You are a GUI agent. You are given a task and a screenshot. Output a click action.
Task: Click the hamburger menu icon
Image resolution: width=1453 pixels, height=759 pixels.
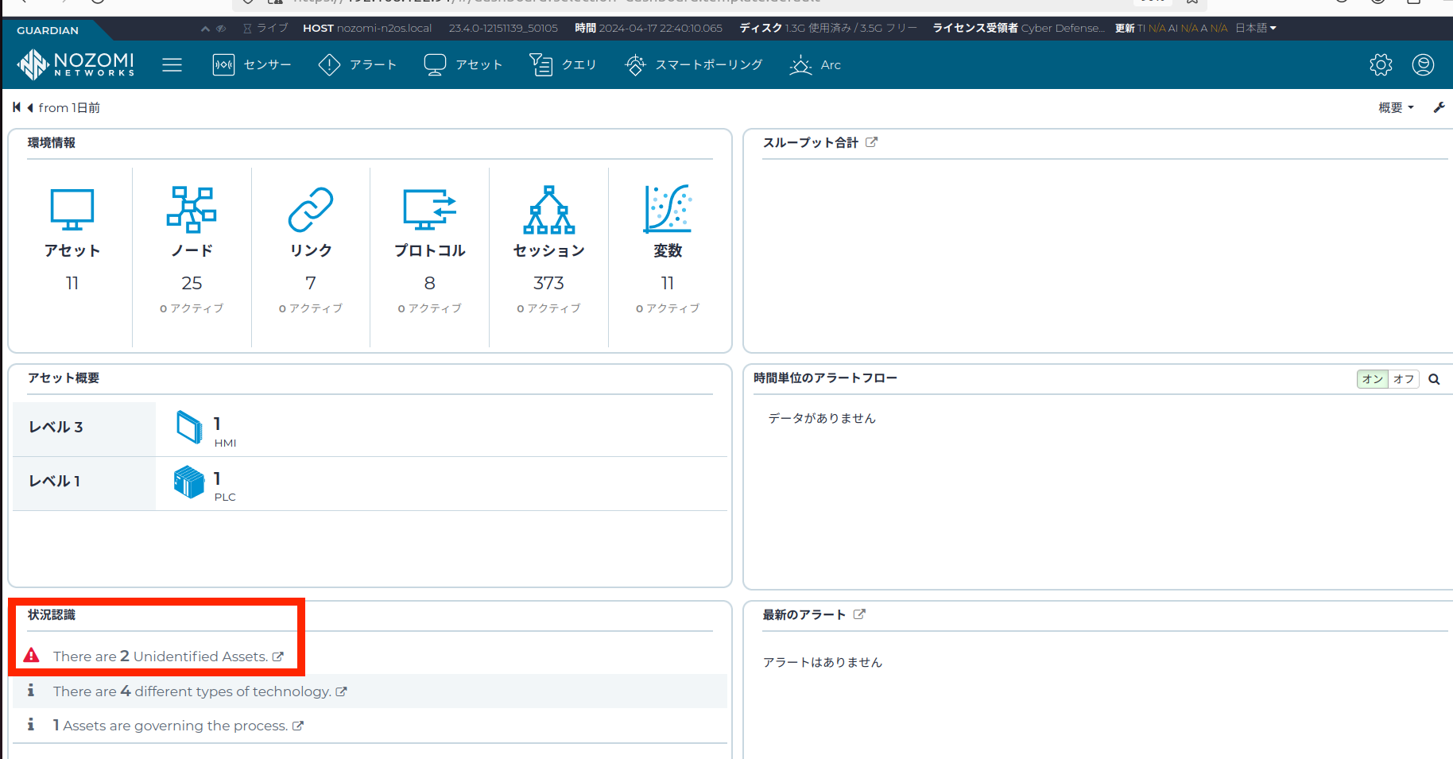pos(172,65)
